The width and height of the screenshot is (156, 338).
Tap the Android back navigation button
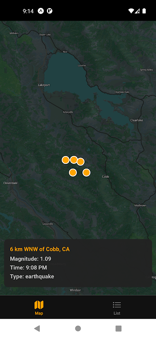37,328
